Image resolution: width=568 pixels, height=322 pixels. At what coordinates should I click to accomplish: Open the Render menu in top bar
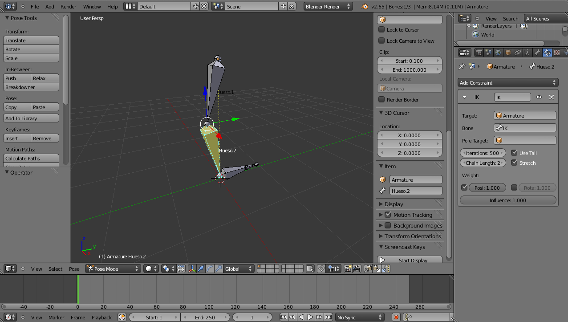click(x=68, y=7)
